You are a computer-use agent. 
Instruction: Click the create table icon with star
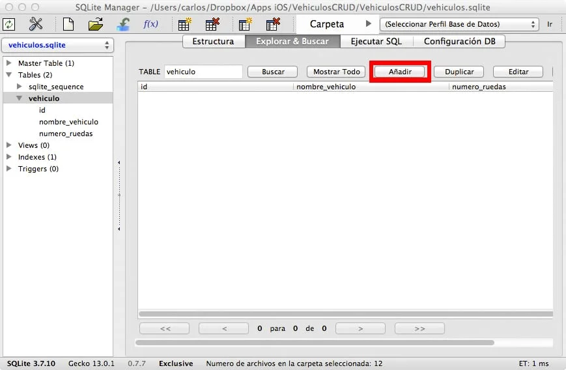pos(185,24)
